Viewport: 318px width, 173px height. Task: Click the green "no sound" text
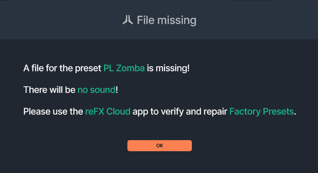[96, 90]
